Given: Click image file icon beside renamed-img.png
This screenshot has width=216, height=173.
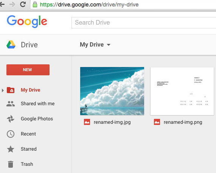Looking at the screenshot, I should (157, 122).
